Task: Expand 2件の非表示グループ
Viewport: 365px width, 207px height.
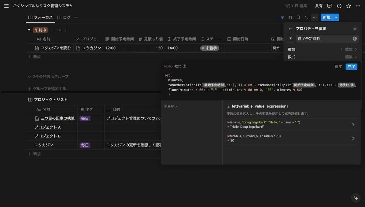Action: (x=48, y=77)
